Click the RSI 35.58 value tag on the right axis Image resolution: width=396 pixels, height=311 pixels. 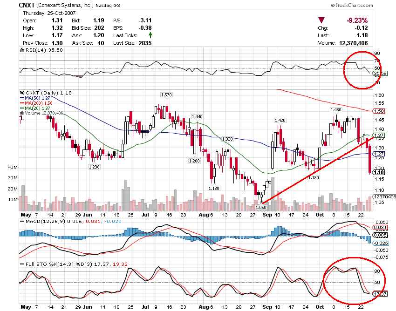[380, 73]
